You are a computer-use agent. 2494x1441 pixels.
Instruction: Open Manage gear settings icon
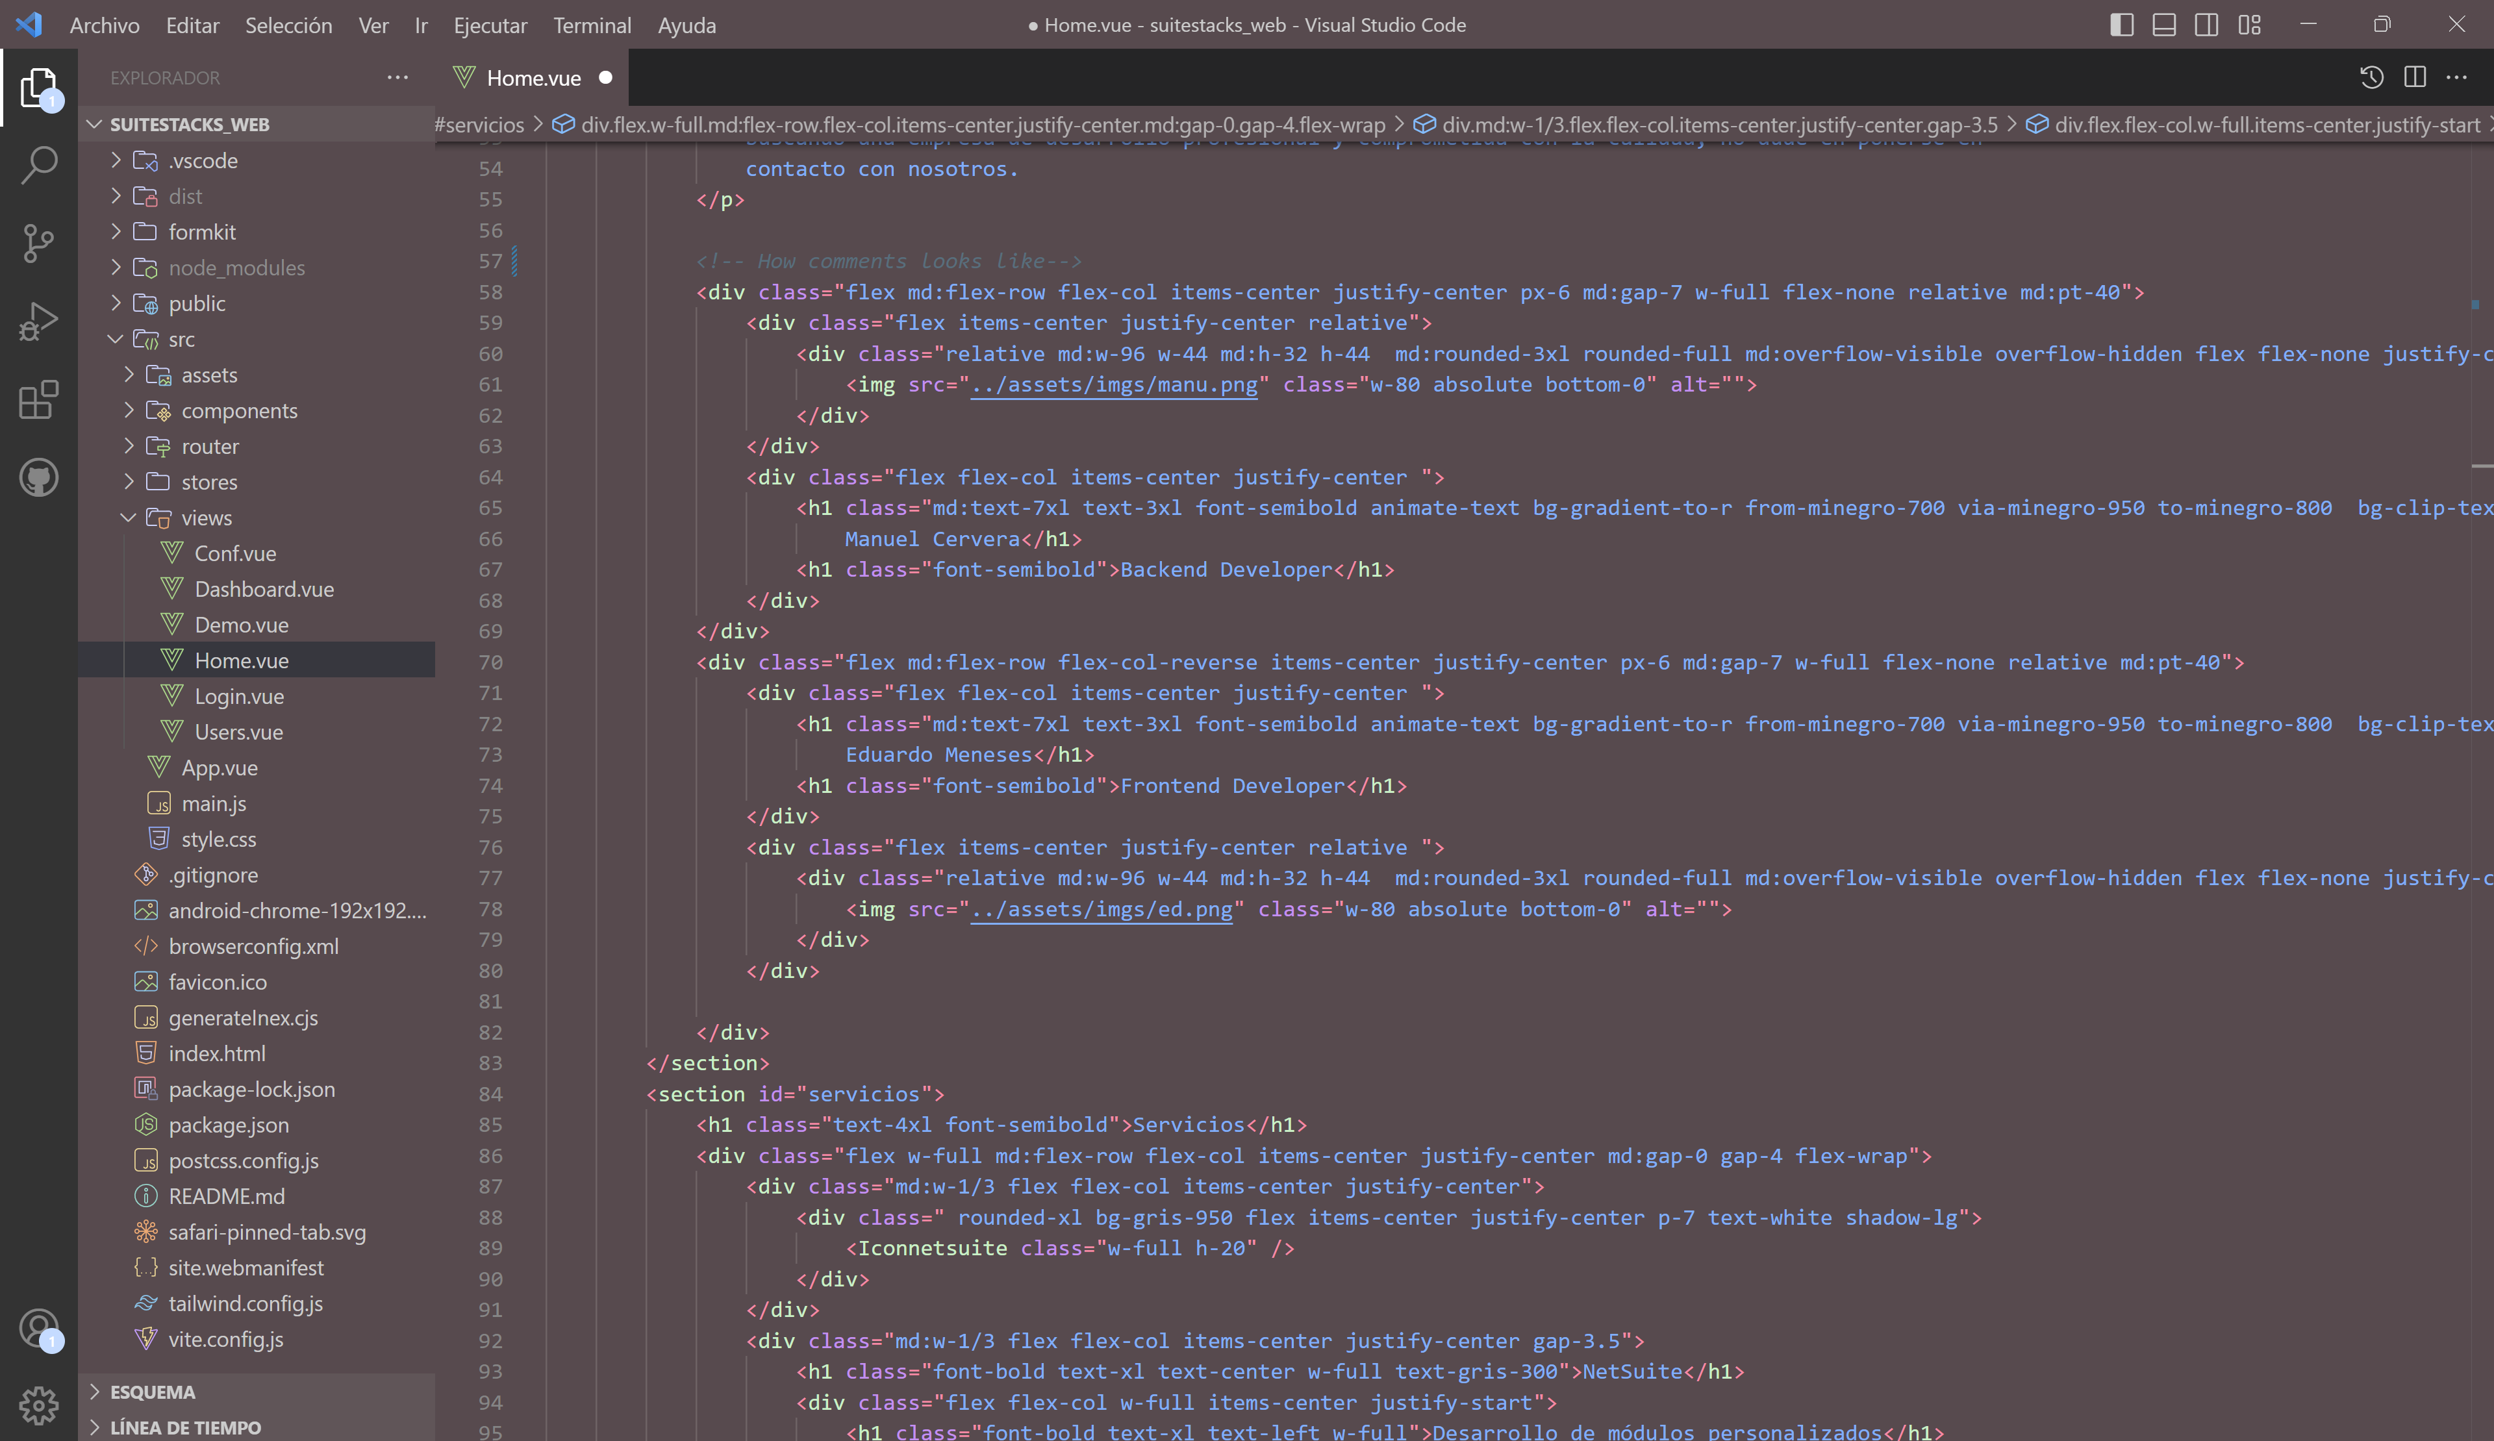(x=38, y=1405)
